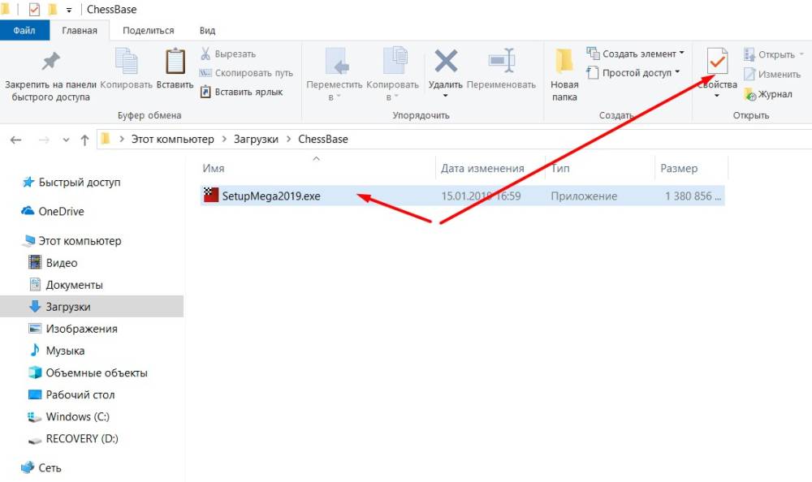Click the Cut (Вырезать) scissors button

tap(228, 54)
